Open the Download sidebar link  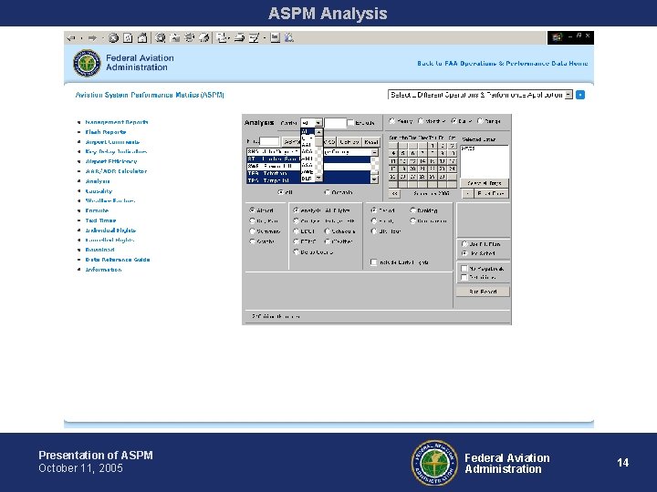click(x=99, y=250)
